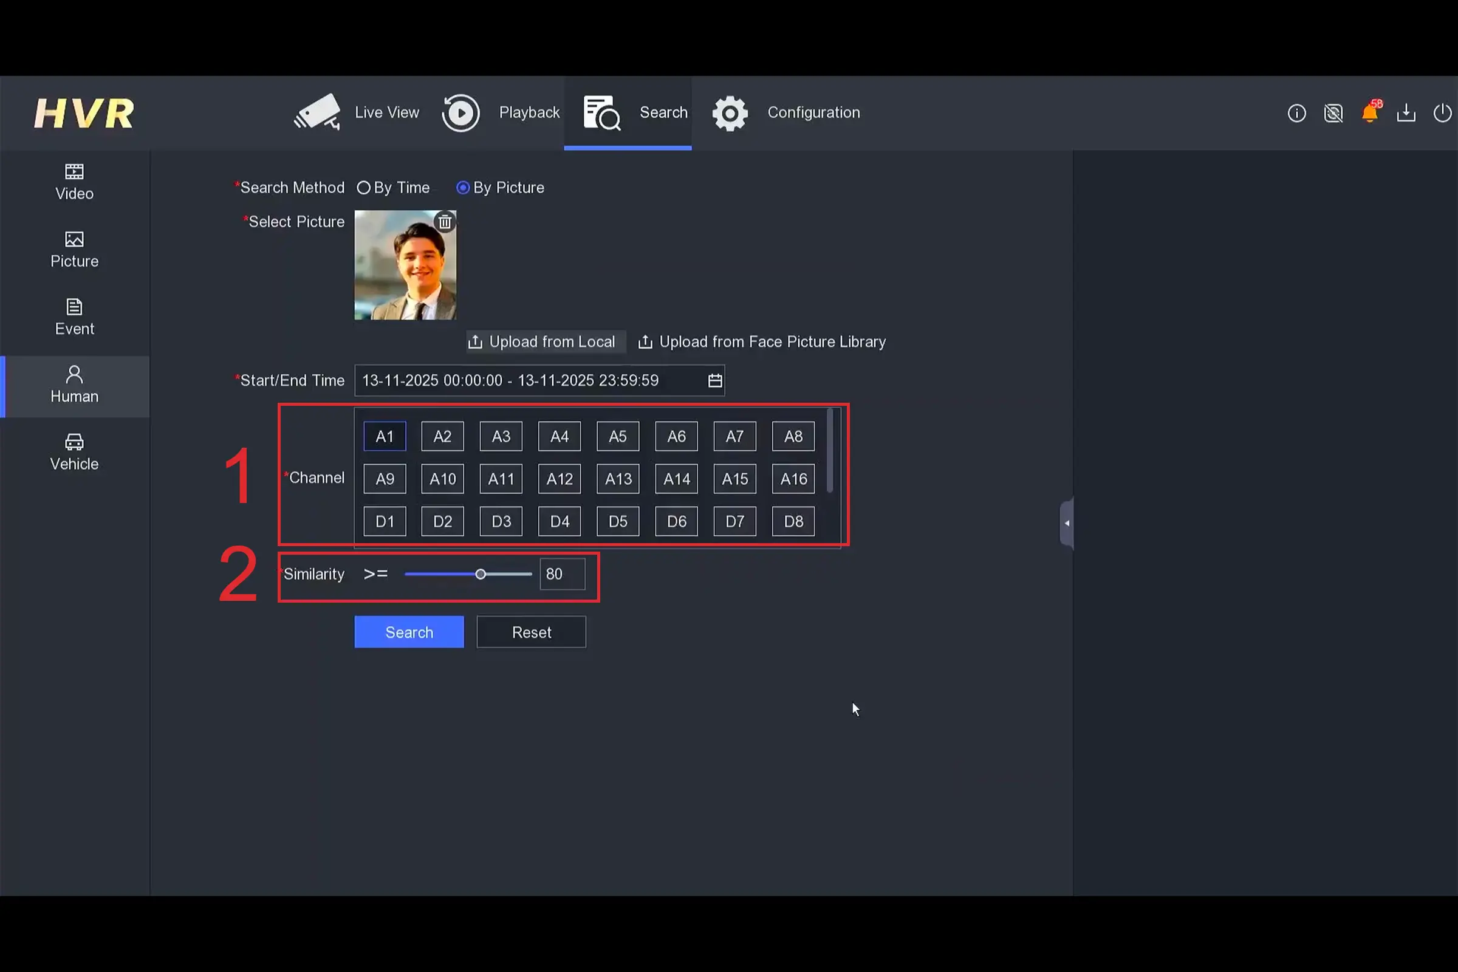Select By Picture radio button
The image size is (1458, 972).
tap(462, 188)
